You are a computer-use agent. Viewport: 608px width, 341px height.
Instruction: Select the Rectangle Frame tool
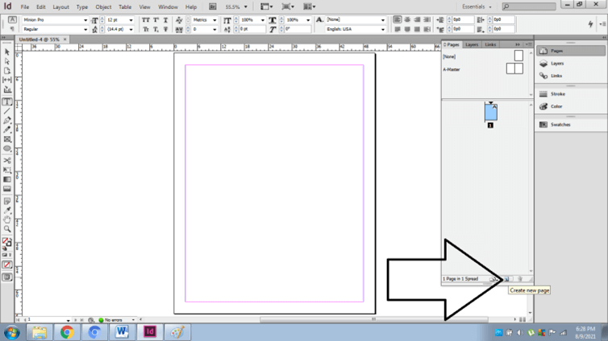[7, 139]
